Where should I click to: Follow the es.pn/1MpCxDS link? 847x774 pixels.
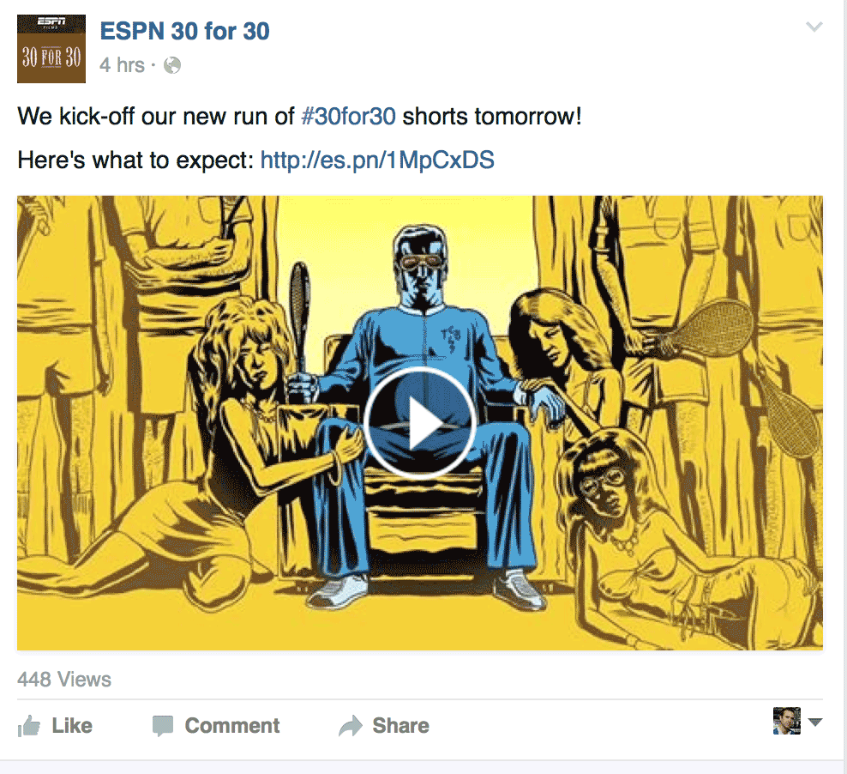(377, 160)
